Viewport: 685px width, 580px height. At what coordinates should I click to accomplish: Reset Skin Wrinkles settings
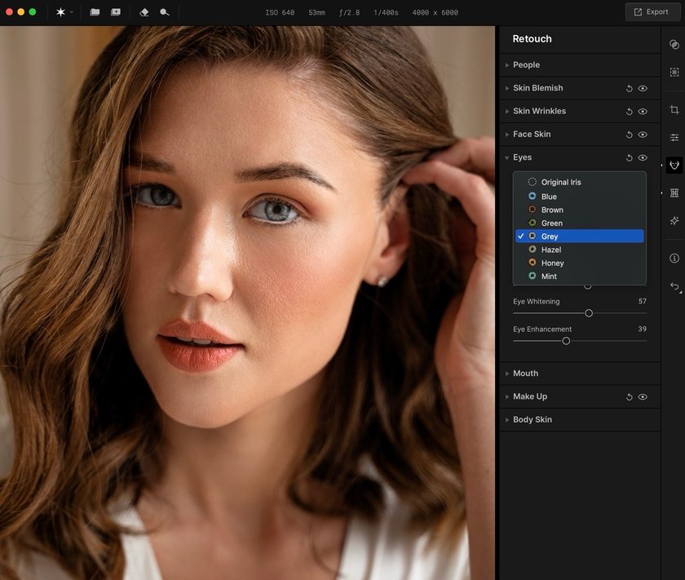coord(629,112)
